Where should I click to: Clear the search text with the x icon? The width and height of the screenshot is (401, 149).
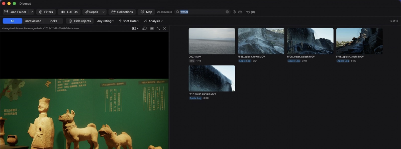pos(227,12)
